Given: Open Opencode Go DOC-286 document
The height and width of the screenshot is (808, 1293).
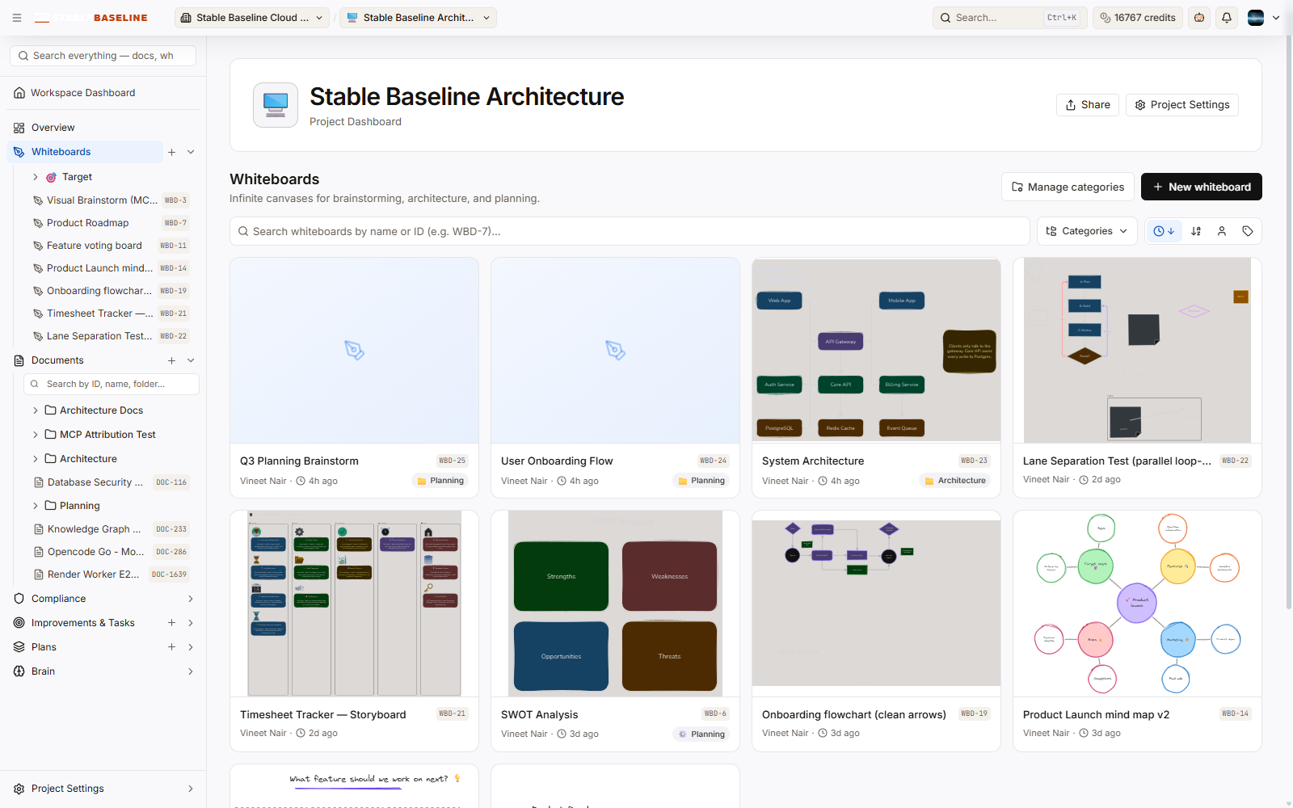Looking at the screenshot, I should [111, 552].
